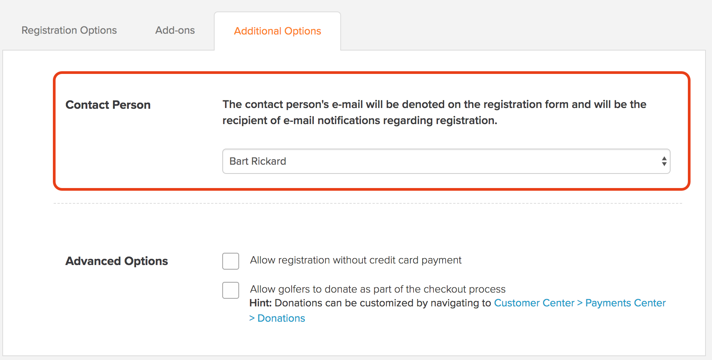
Task: Click the Bart Rickard selected name
Action: tap(258, 161)
